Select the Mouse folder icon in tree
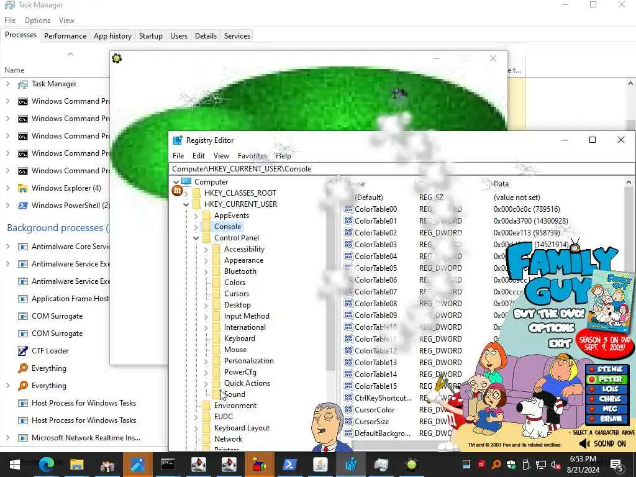The height and width of the screenshot is (477, 636). pyautogui.click(x=217, y=350)
